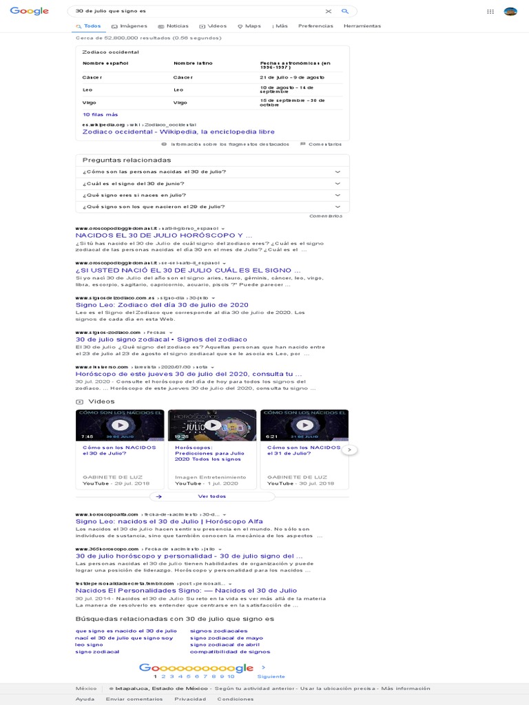Open Nacidos El Personalidades Signo result

pos(186,591)
